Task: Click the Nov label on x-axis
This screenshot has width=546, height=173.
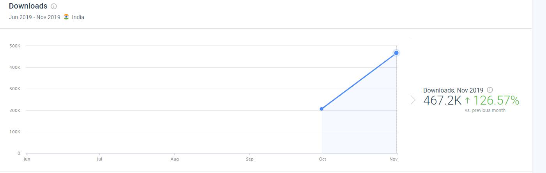Action: click(394, 159)
